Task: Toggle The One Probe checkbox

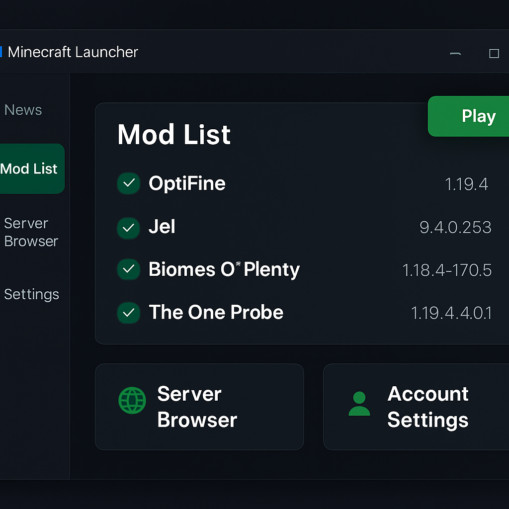Action: point(129,313)
